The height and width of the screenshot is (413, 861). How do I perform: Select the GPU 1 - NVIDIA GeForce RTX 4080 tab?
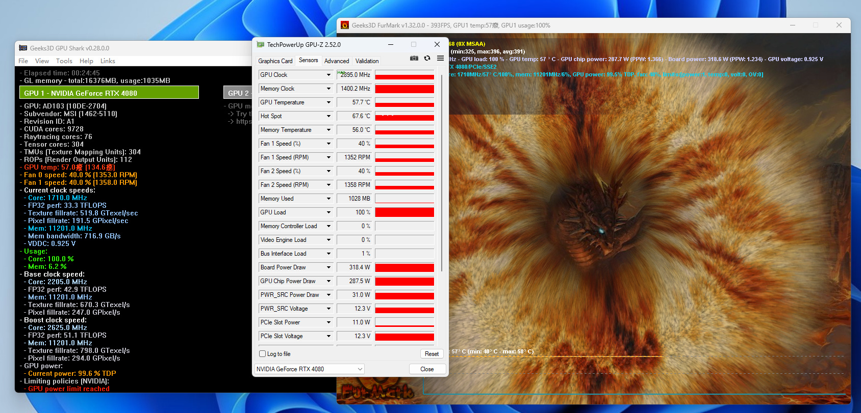click(109, 93)
